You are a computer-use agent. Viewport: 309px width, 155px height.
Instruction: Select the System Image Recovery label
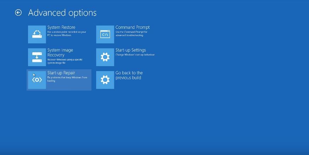click(60, 53)
